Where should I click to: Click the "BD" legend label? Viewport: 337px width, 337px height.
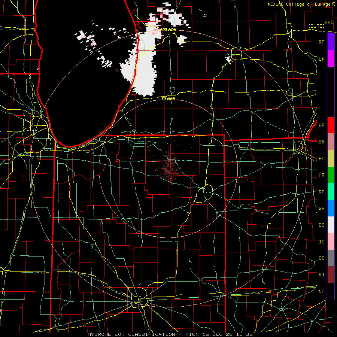point(321,159)
